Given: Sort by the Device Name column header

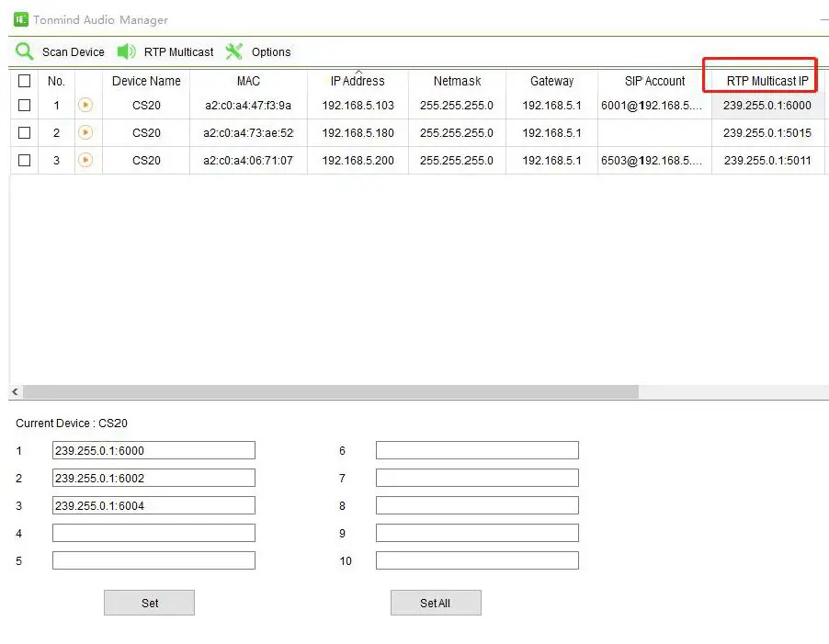Looking at the screenshot, I should coord(146,81).
